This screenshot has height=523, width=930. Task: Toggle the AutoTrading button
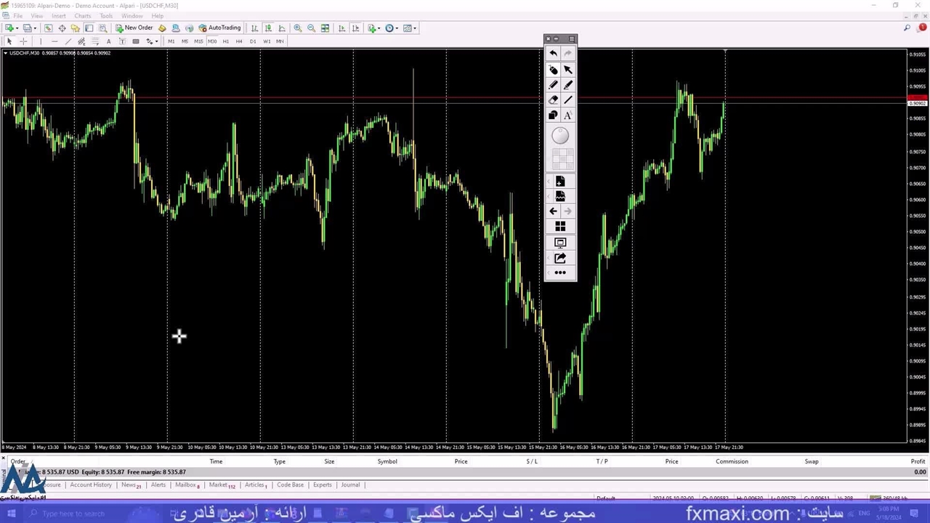219,28
